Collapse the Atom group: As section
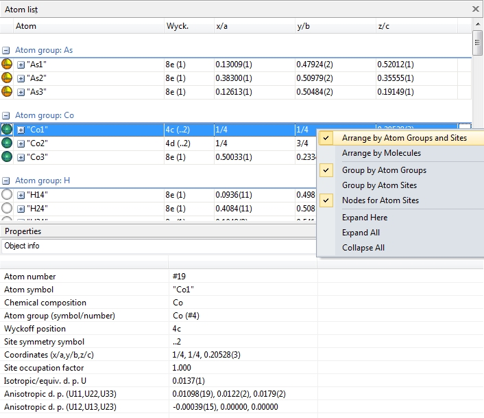This screenshot has width=484, height=418. [x=6, y=50]
